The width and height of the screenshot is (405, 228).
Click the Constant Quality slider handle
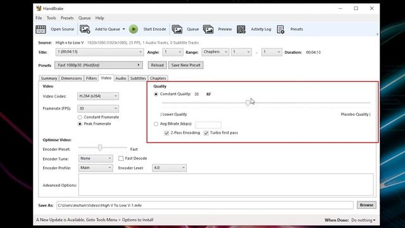click(x=247, y=103)
